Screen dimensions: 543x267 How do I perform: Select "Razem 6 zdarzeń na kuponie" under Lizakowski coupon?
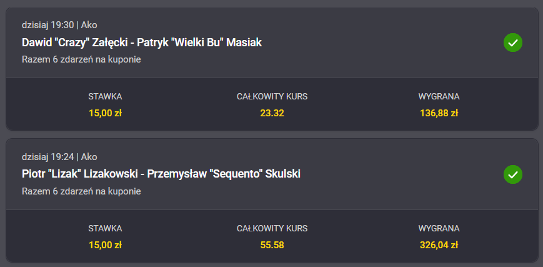81,191
